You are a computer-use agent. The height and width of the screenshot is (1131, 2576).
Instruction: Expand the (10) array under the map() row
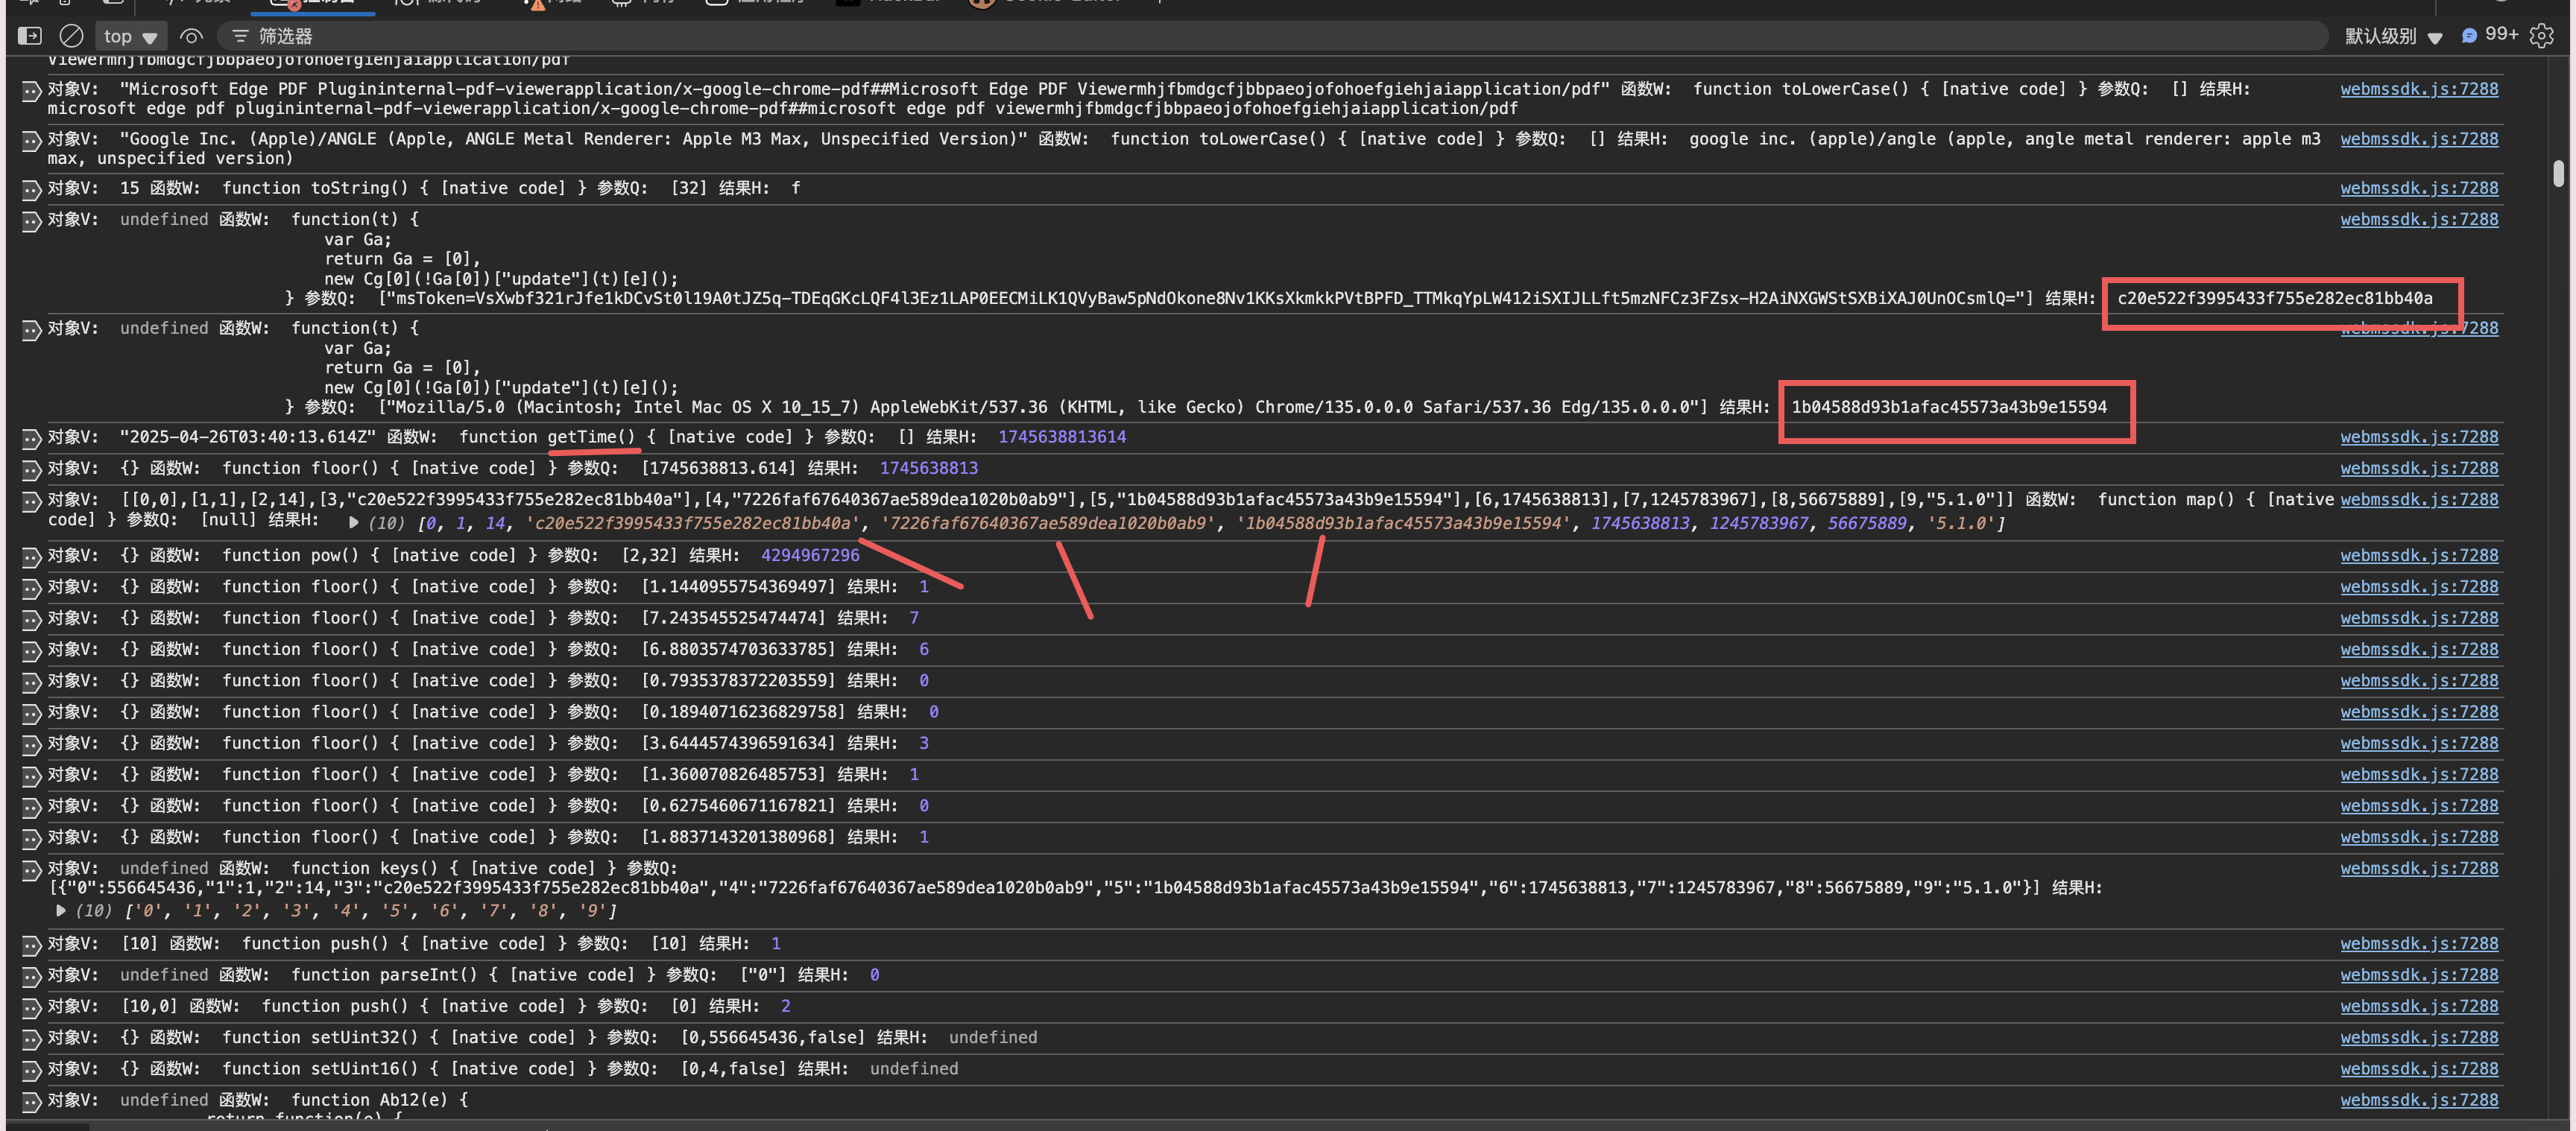pos(354,523)
